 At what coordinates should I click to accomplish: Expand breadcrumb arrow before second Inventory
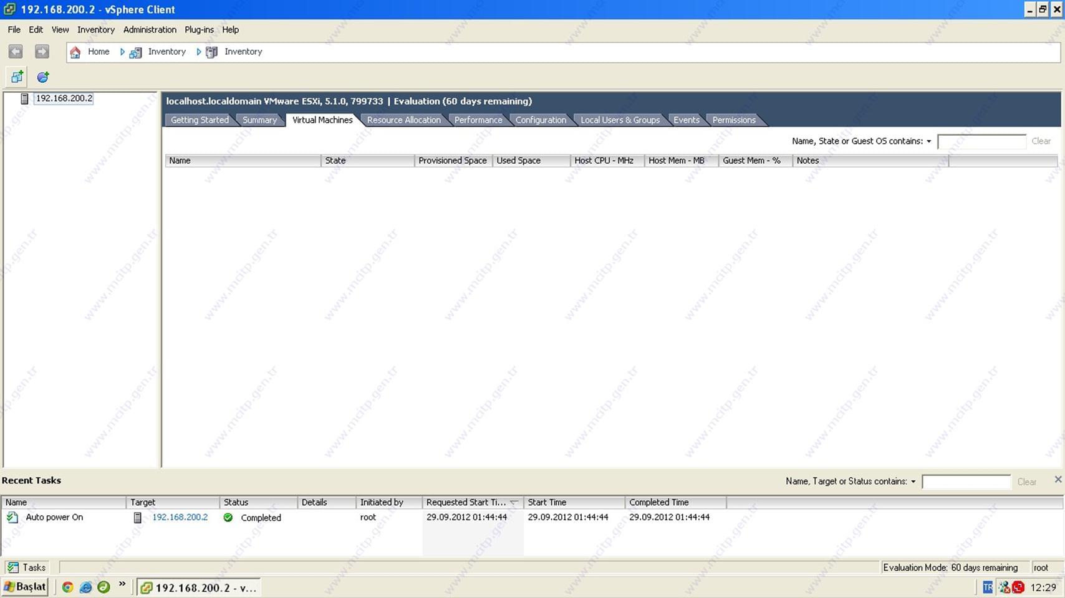coord(199,52)
